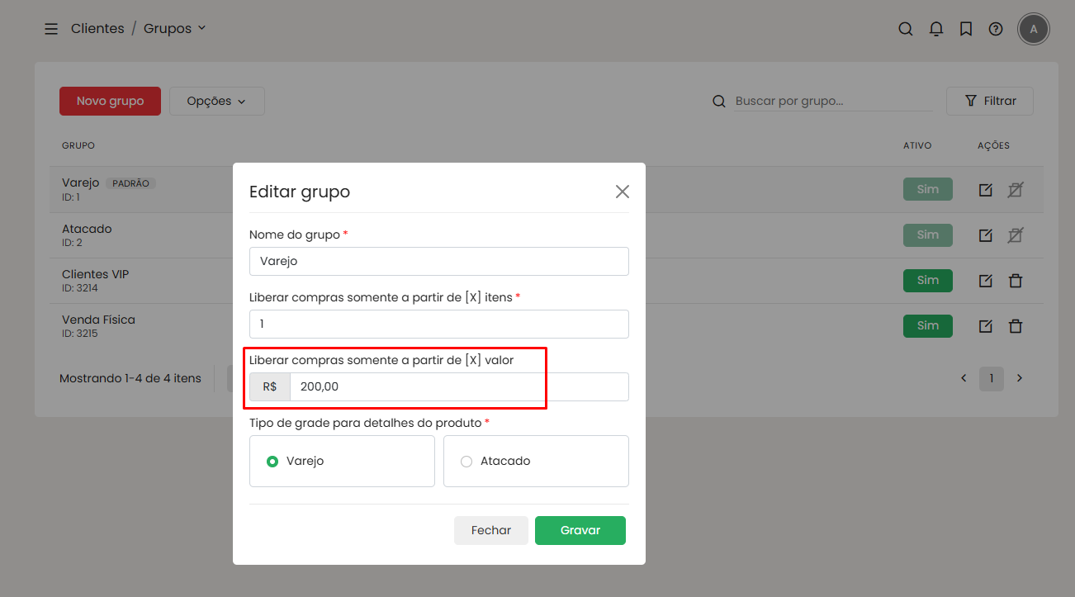The height and width of the screenshot is (597, 1075).
Task: Click the Clientes breadcrumb item
Action: click(x=97, y=29)
